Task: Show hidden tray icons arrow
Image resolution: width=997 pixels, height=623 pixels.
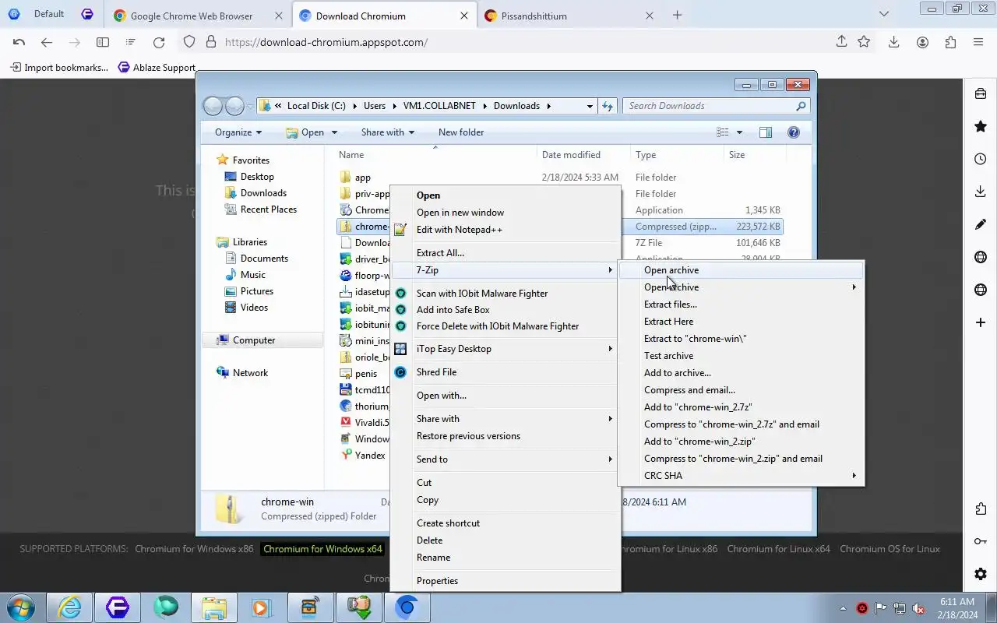Action: click(843, 608)
